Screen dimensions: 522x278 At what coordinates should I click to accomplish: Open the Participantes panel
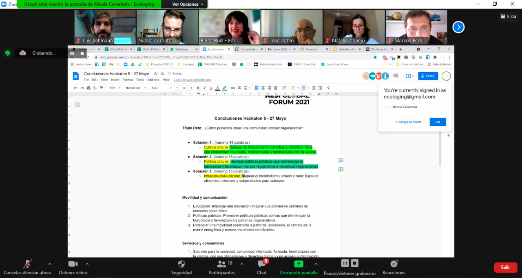221,267
